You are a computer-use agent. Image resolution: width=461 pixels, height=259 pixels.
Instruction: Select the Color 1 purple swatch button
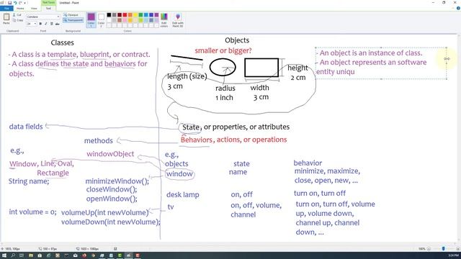(x=91, y=19)
